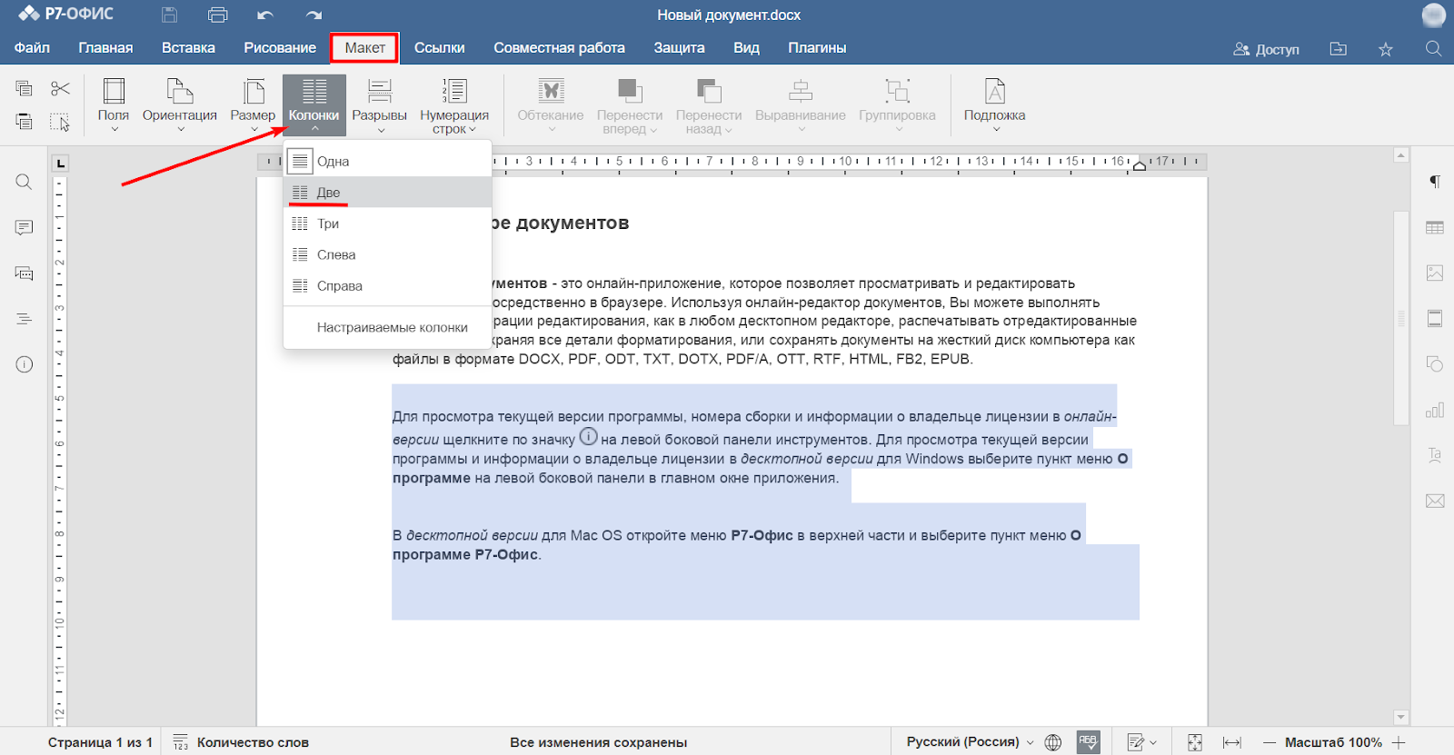
Task: Open the Поля margins dropdown
Action: 114,105
